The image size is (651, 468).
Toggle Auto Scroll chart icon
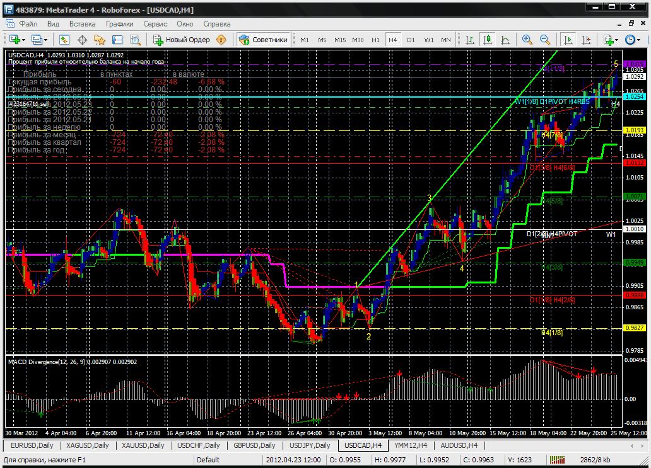point(568,40)
